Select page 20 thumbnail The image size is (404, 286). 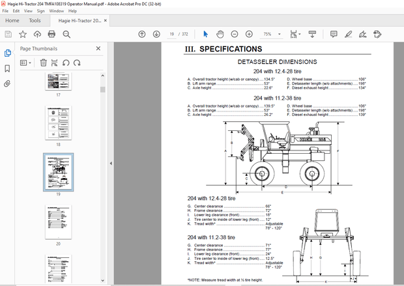pyautogui.click(x=59, y=222)
